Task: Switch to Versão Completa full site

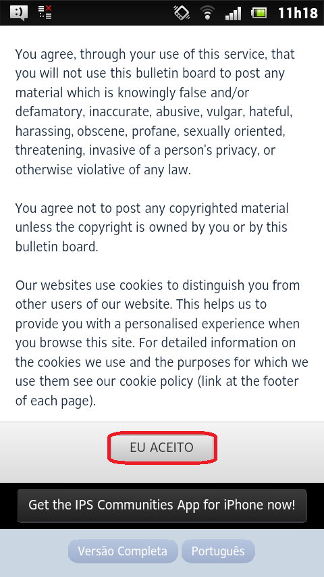Action: [123, 551]
